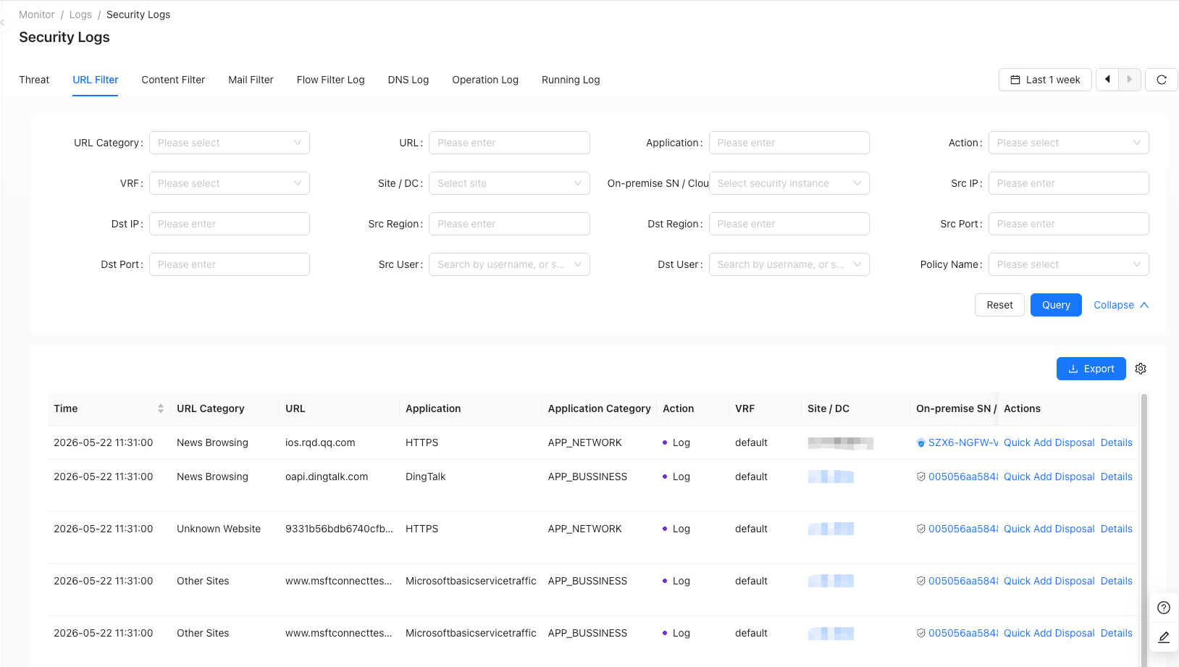Click the Unknown Website category cell
The width and height of the screenshot is (1179, 667).
pos(219,529)
